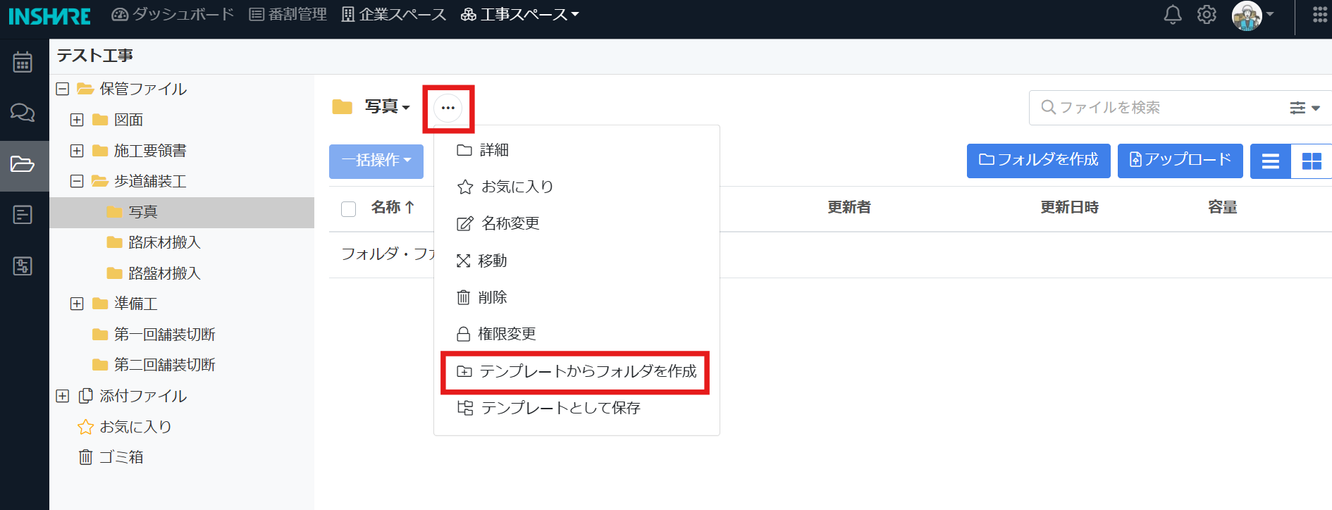This screenshot has height=510, width=1332.
Task: Open the 一括操作 dropdown
Action: pos(376,161)
